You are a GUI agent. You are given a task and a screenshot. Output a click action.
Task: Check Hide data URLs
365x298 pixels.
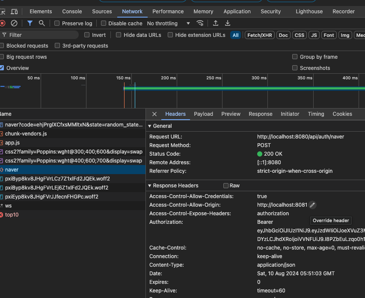[119, 35]
